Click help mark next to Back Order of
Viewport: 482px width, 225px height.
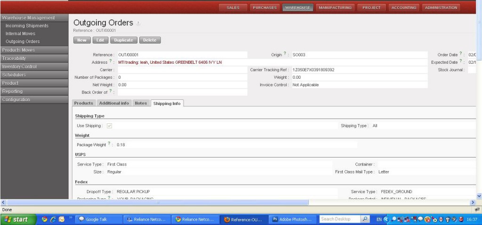coord(111,91)
